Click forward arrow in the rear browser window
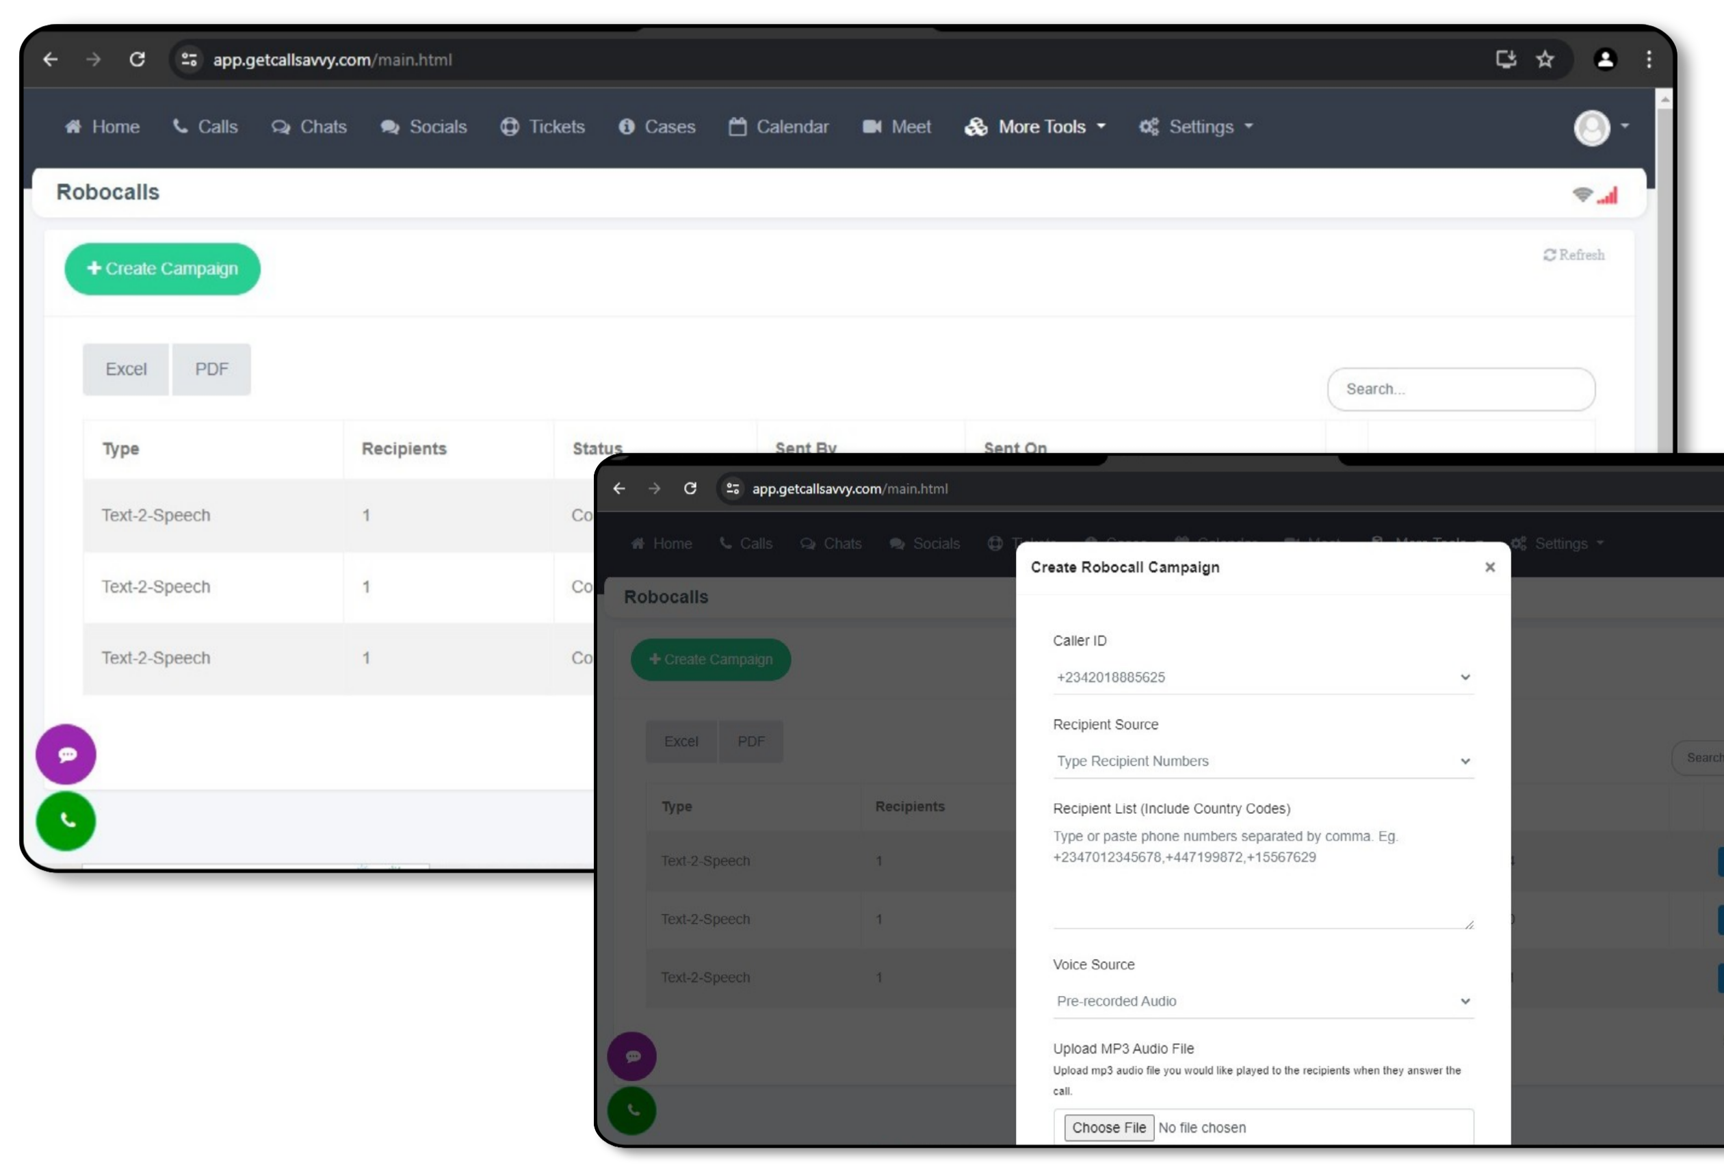 (x=94, y=60)
